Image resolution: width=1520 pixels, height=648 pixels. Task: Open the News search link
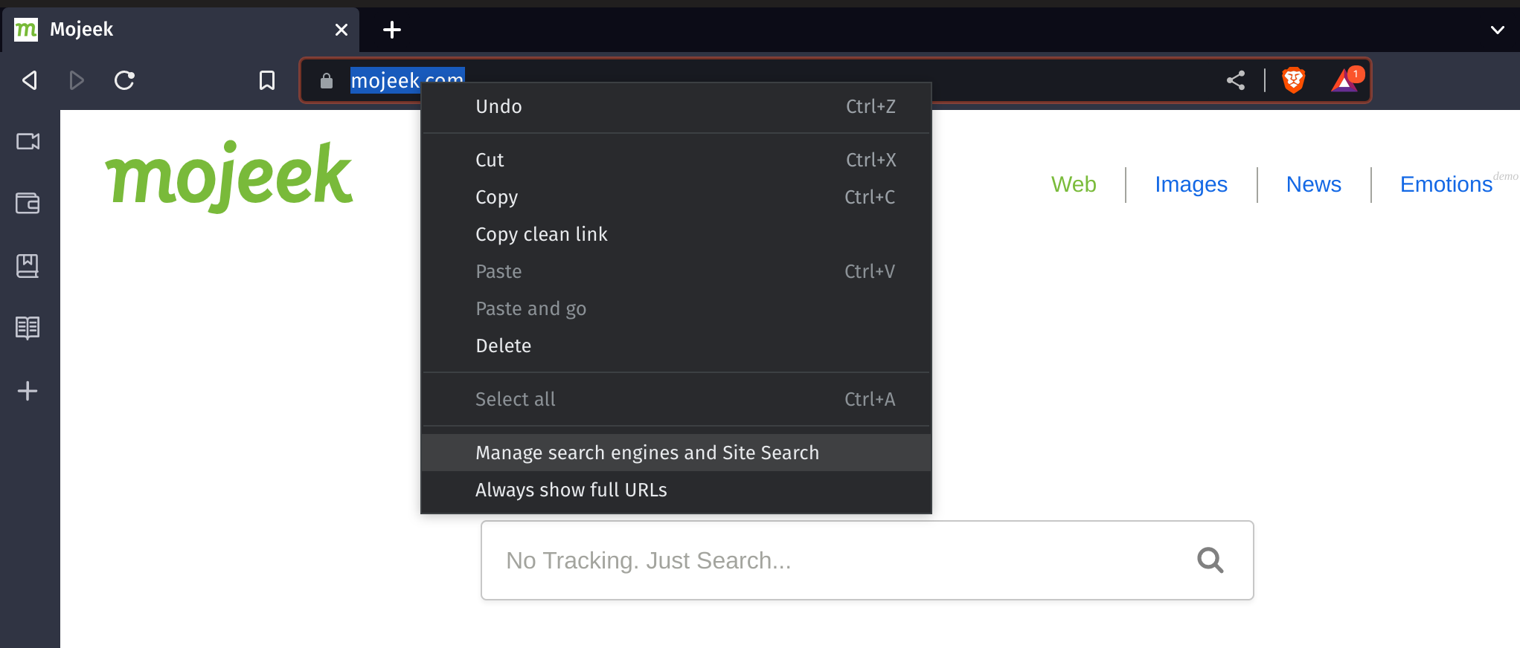coord(1314,184)
